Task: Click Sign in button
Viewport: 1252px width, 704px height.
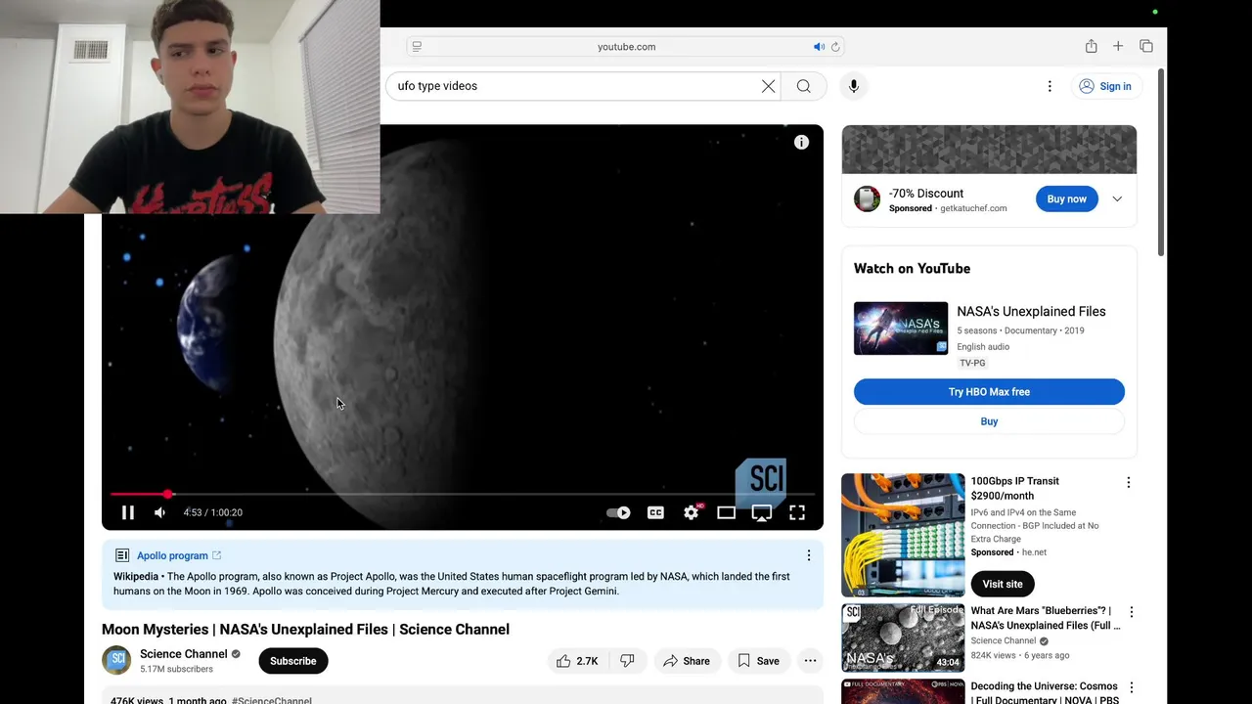Action: pos(1105,86)
